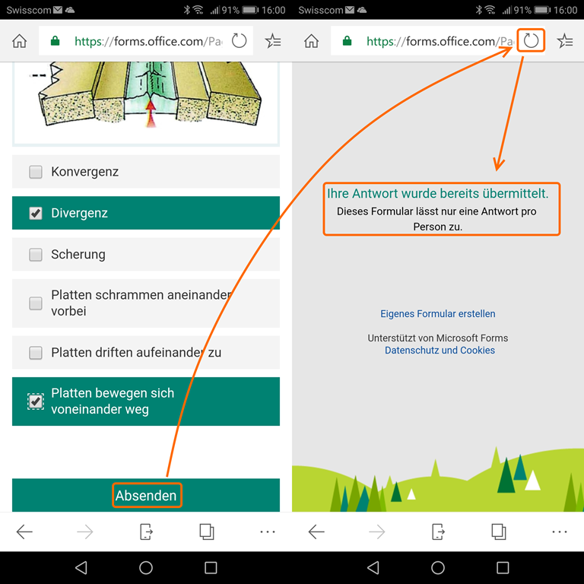Select 'Platten driften aufeinander zu' checkbox
Image resolution: width=584 pixels, height=584 pixels.
coord(36,353)
